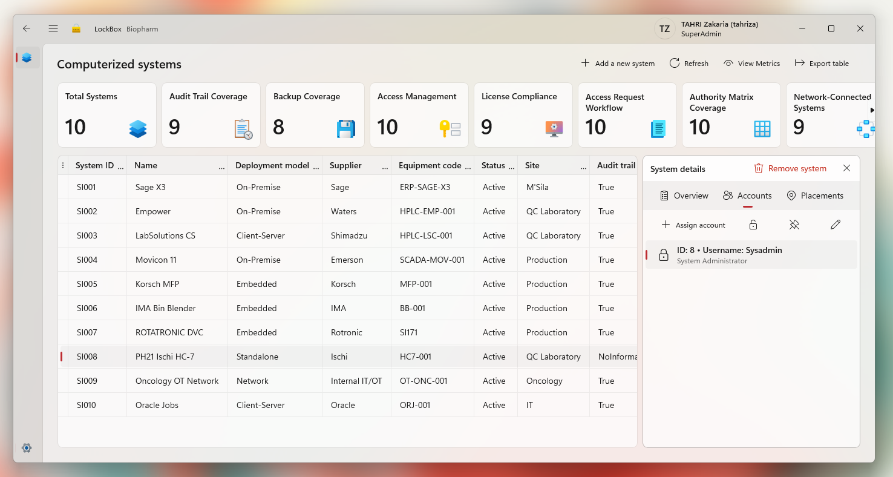Open the hamburger navigation menu
This screenshot has width=893, height=477.
53,28
